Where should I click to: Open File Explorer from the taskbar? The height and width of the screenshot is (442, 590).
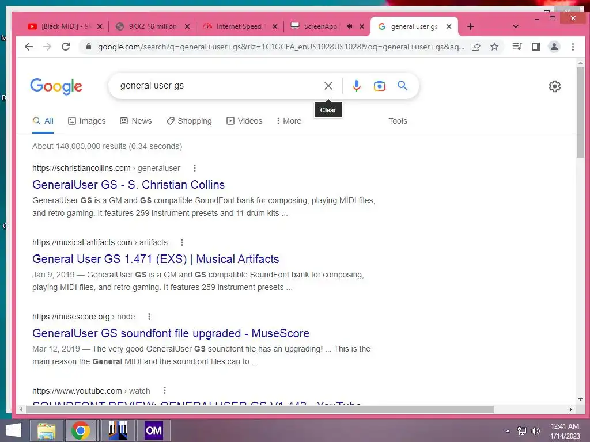(x=46, y=430)
